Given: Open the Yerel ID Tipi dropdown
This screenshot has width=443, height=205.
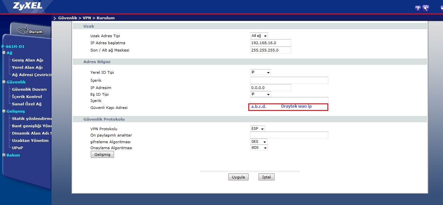Looking at the screenshot, I should tap(260, 72).
